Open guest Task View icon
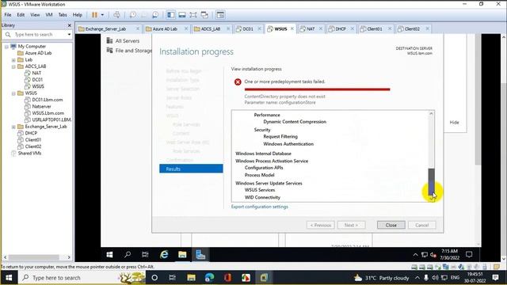 (x=145, y=255)
